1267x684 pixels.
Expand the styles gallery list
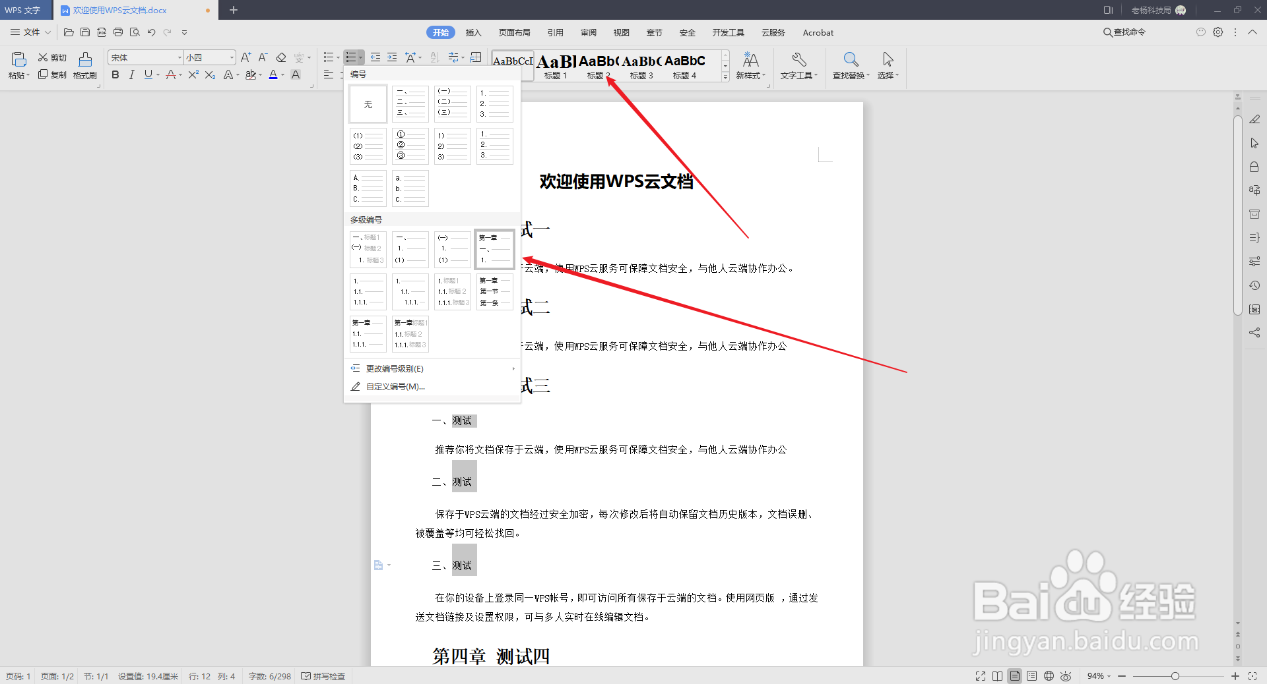point(725,77)
